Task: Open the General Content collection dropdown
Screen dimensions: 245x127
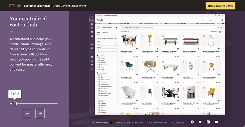Action: 107,38
